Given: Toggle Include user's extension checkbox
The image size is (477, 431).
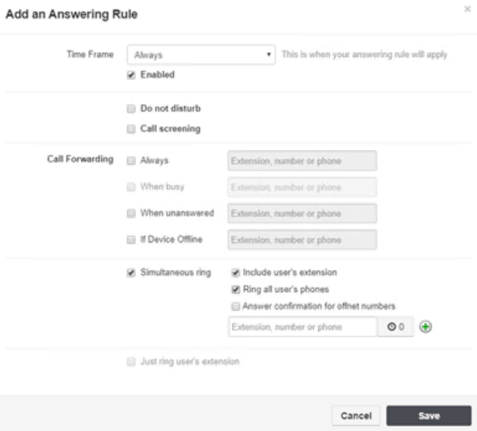Looking at the screenshot, I should coord(236,272).
